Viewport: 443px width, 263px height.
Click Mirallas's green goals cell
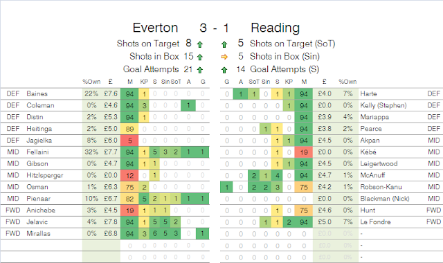[x=203, y=234]
